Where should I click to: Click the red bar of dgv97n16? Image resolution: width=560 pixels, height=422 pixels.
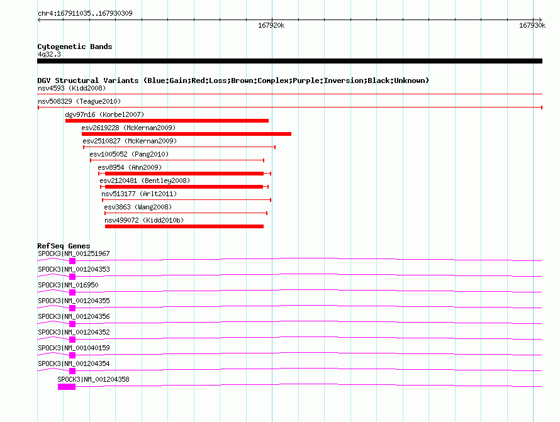point(167,121)
